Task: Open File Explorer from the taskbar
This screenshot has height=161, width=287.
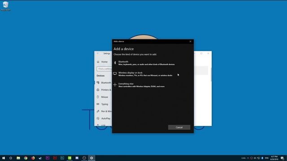Action: (x=18, y=158)
